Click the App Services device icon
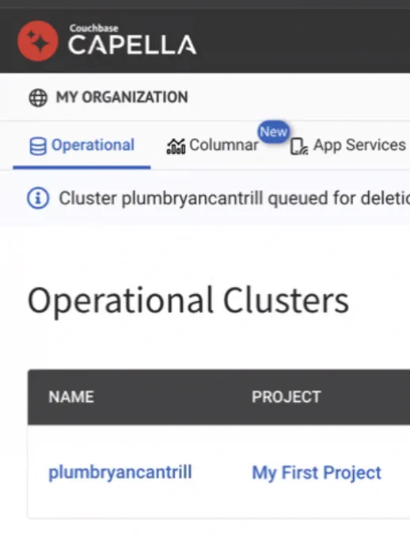410x539 pixels. point(298,147)
